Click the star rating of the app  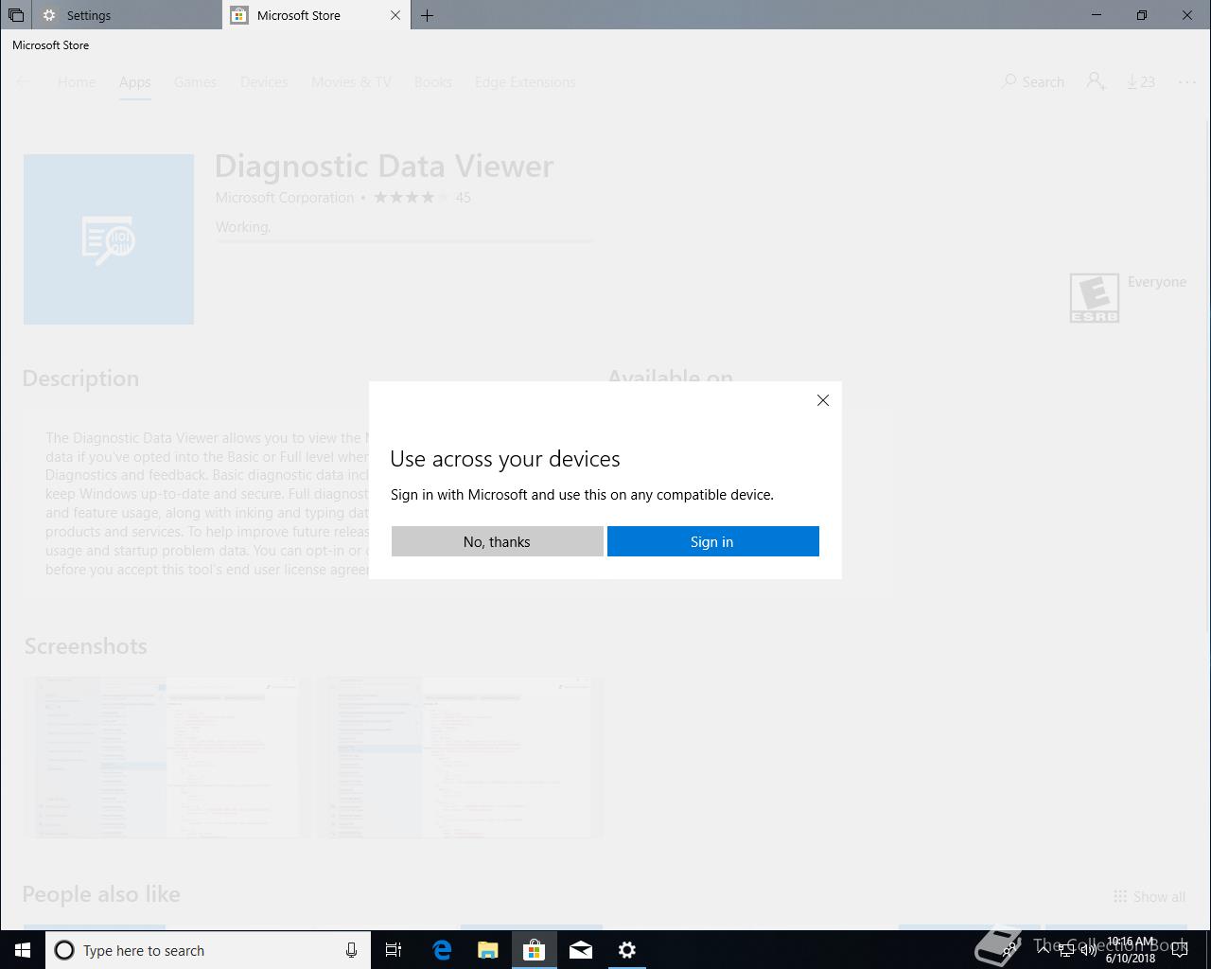coord(411,198)
